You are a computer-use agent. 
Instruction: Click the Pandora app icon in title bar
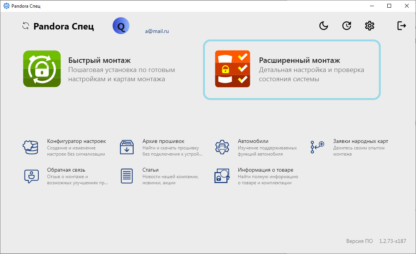point(6,6)
